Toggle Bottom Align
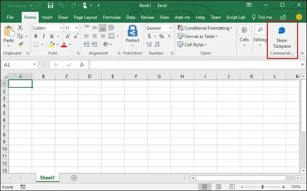The image size is (307, 191). click(x=102, y=28)
